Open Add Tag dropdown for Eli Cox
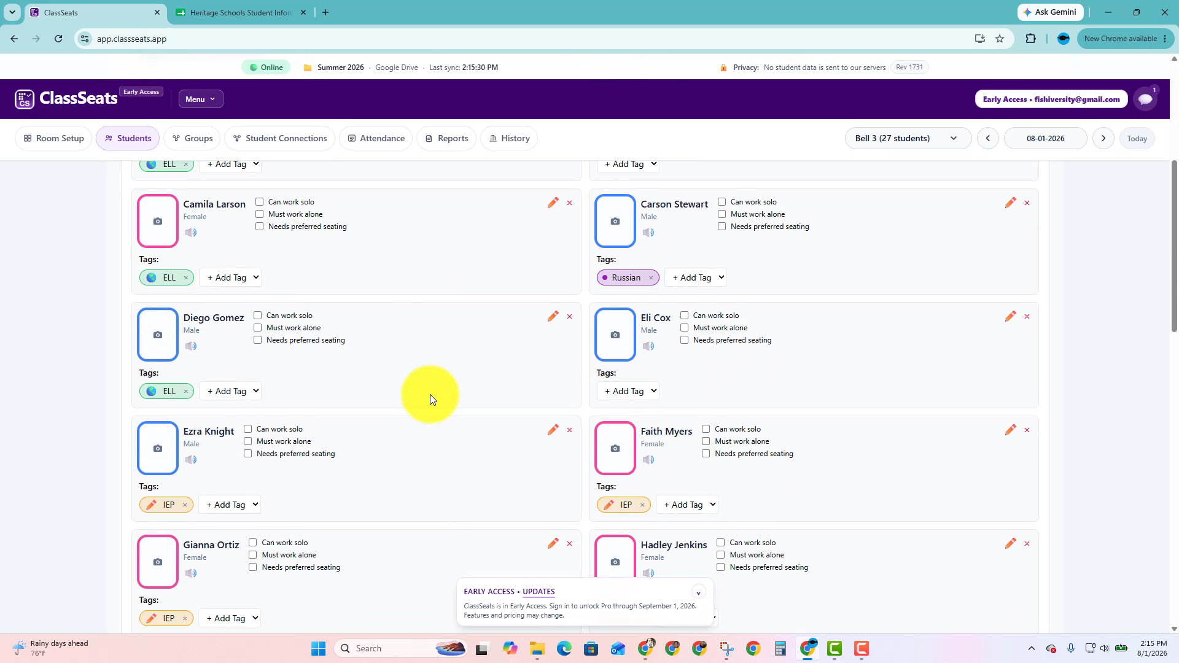Viewport: 1179px width, 663px height. pyautogui.click(x=628, y=392)
